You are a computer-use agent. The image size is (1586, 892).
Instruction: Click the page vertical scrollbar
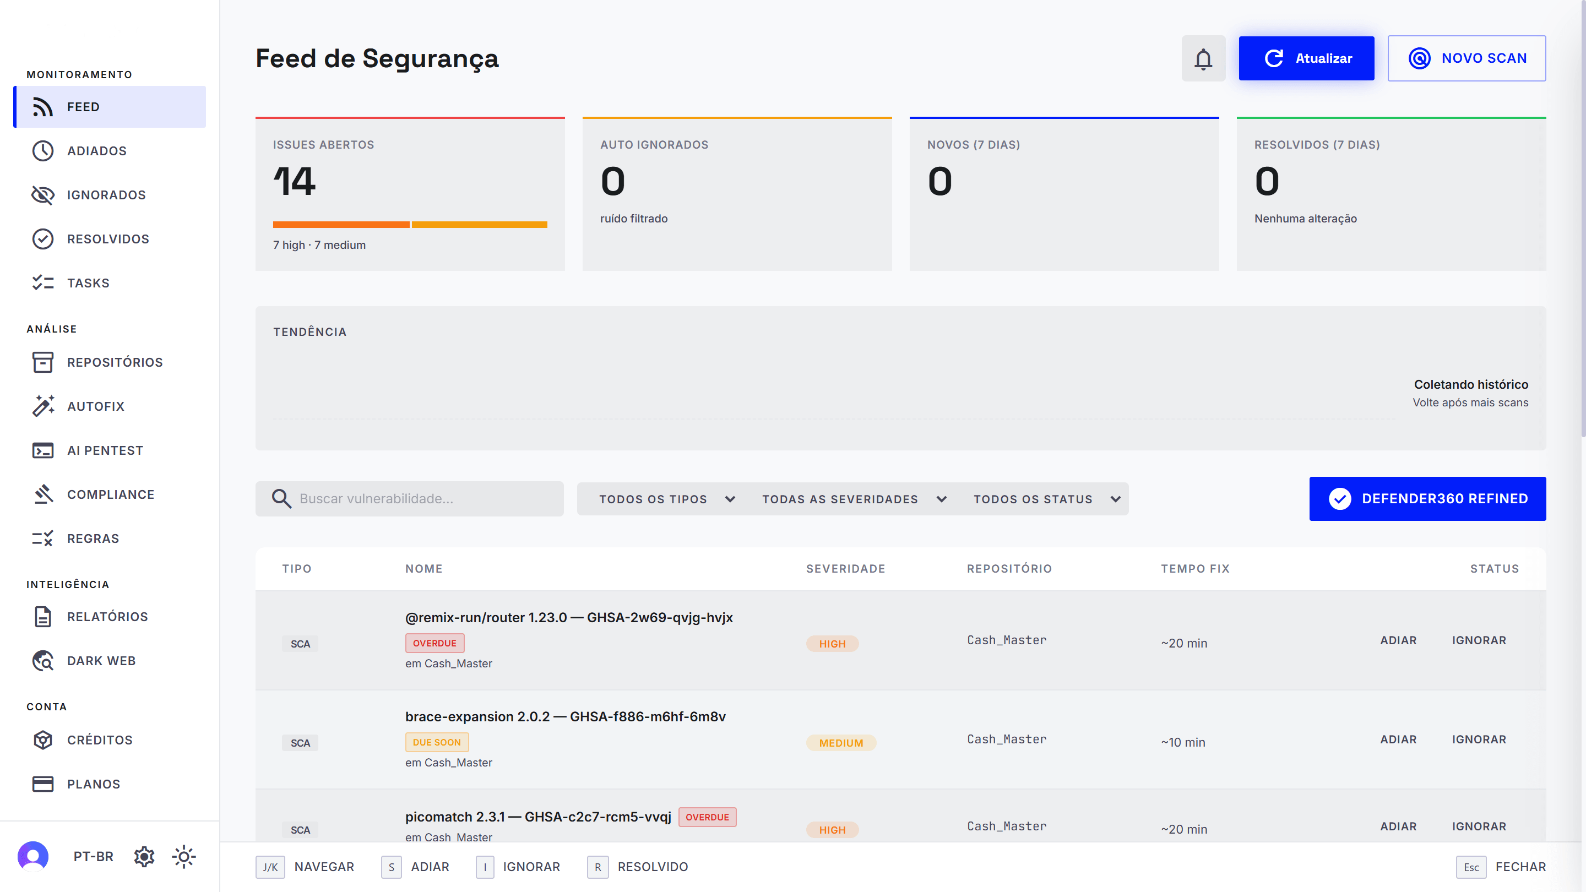(1583, 219)
